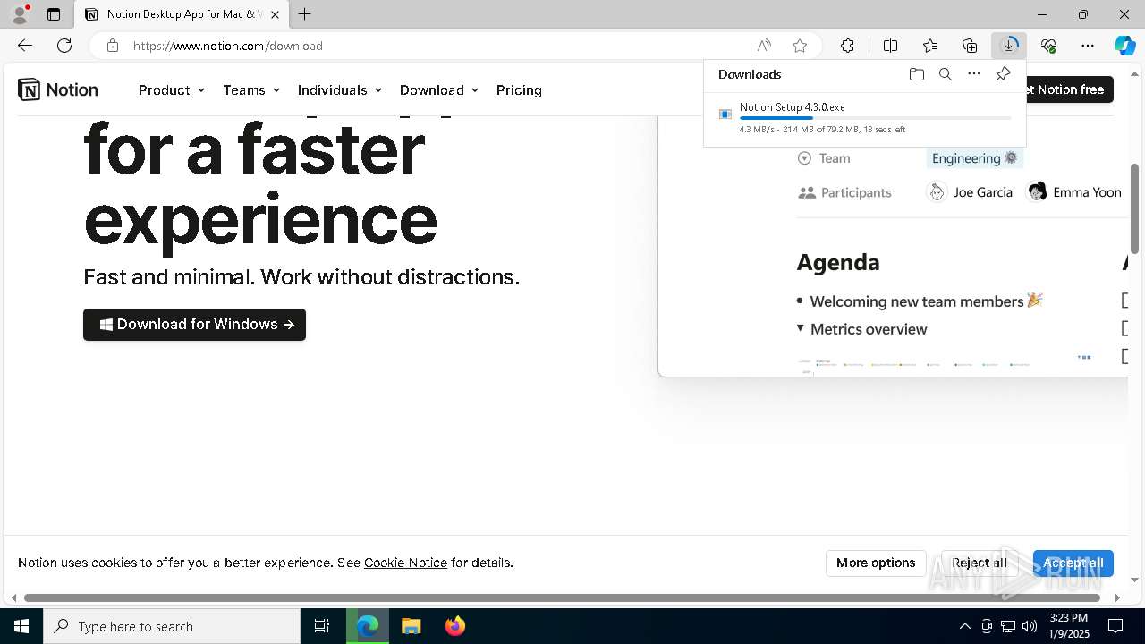This screenshot has width=1145, height=644.
Task: Click the download progress bar
Action: pyautogui.click(x=875, y=118)
